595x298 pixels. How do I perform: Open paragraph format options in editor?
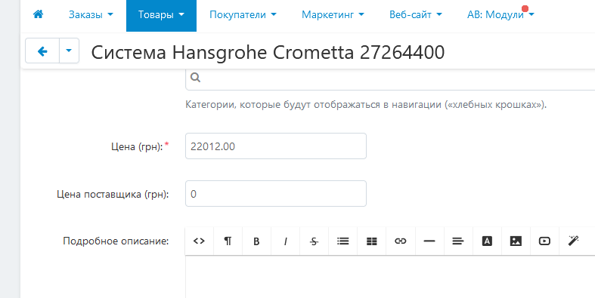coord(228,241)
